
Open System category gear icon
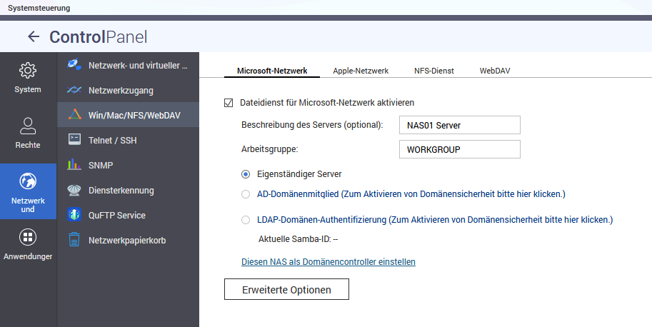coord(28,71)
